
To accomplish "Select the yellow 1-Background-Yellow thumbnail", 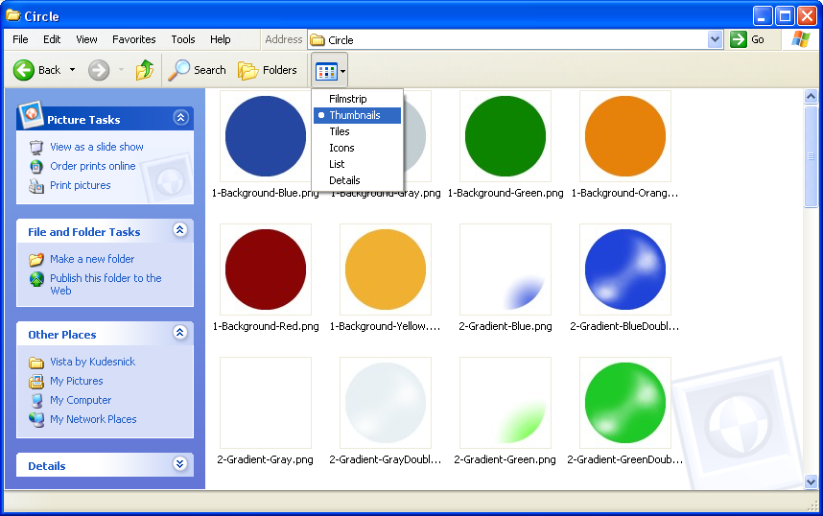I will click(386, 270).
